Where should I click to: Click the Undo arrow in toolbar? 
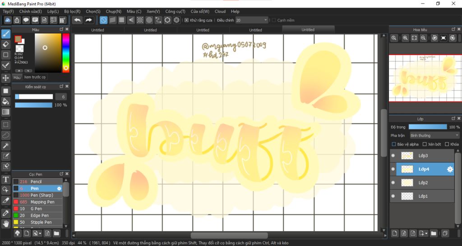78,20
